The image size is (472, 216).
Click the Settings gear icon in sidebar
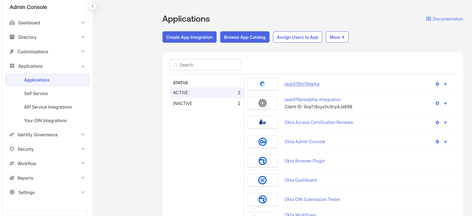(x=12, y=192)
